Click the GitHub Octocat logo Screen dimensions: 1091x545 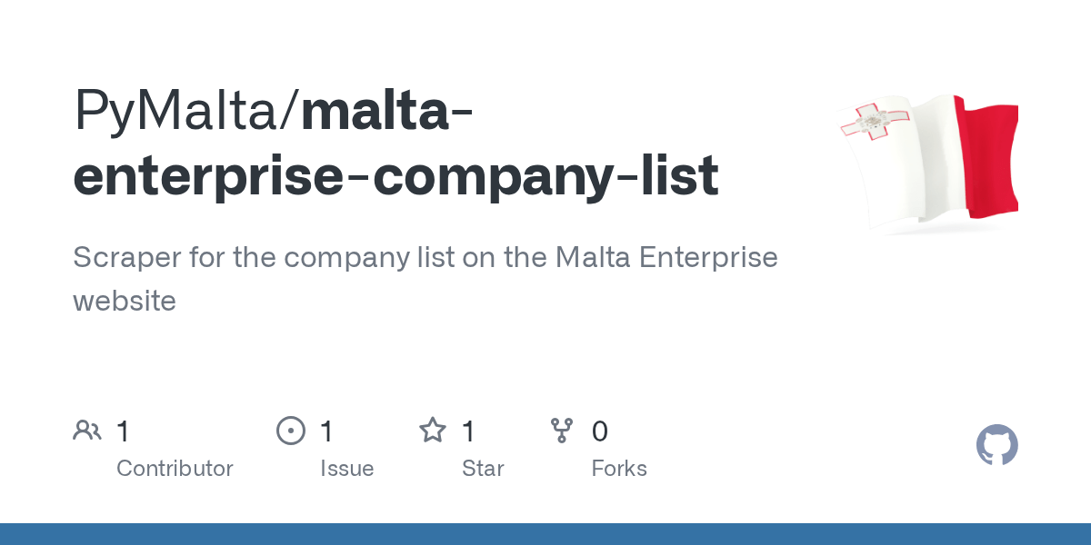click(996, 446)
